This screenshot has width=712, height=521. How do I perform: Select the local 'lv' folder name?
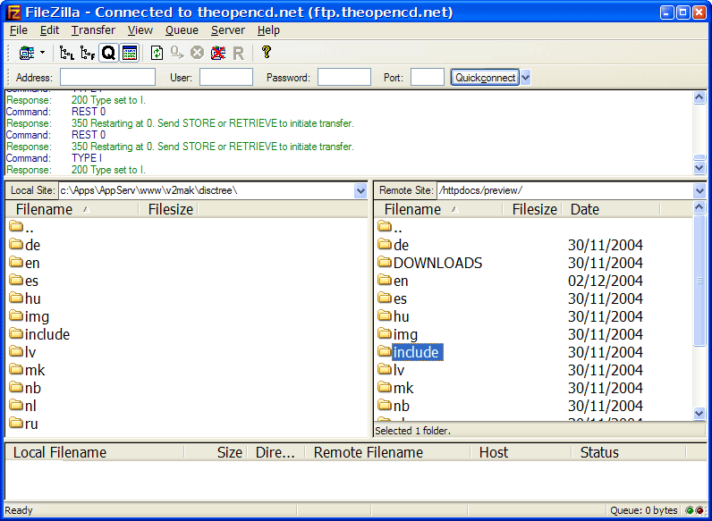pos(30,352)
